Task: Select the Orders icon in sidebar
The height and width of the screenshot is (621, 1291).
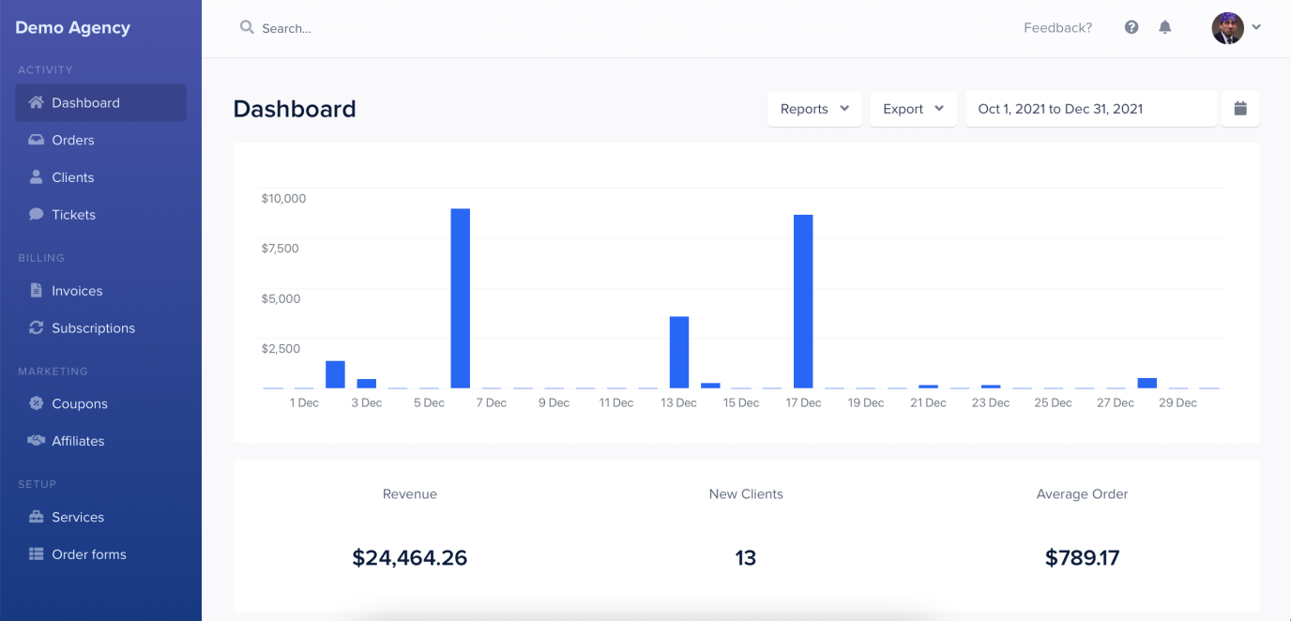Action: pyautogui.click(x=36, y=140)
